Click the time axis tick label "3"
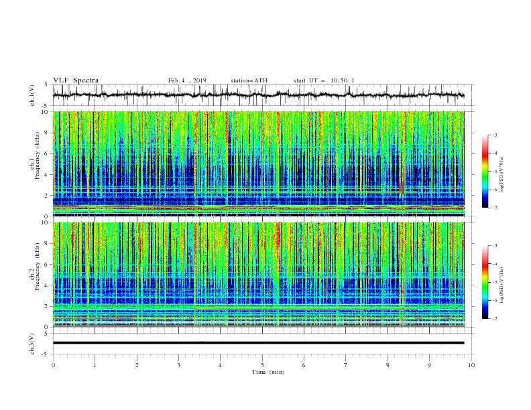Viewport: 531px width, 410px height. point(178,365)
